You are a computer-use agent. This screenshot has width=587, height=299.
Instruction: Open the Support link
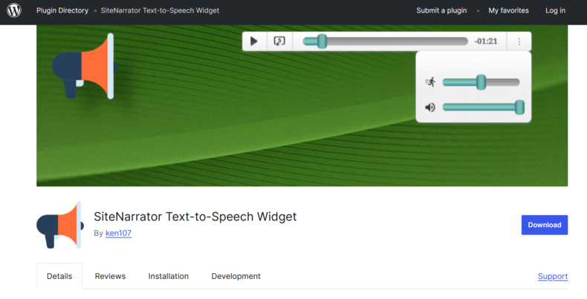coord(553,276)
